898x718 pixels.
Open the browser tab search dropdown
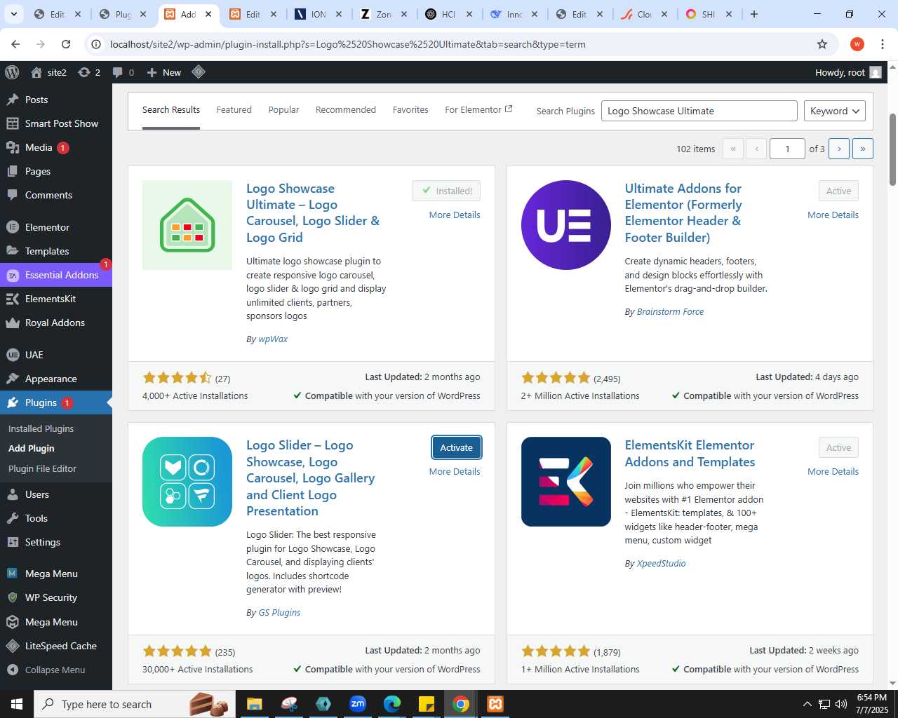pyautogui.click(x=13, y=14)
